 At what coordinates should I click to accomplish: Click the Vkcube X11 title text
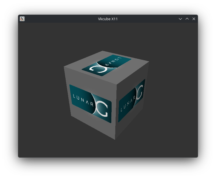pyautogui.click(x=108, y=19)
